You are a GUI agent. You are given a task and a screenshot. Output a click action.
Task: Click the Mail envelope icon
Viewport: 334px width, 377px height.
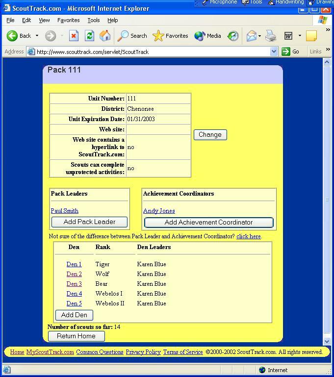click(x=252, y=36)
